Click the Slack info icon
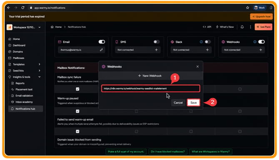 201,42
